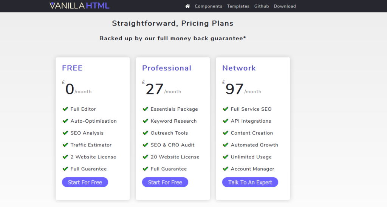Image resolution: width=387 pixels, height=207 pixels.
Task: Click the checkmark next to Unlimited Usage
Action: click(x=225, y=157)
